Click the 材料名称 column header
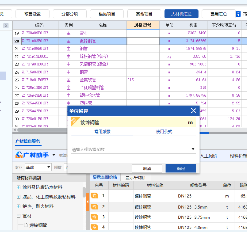247x232 pixels. (155, 185)
